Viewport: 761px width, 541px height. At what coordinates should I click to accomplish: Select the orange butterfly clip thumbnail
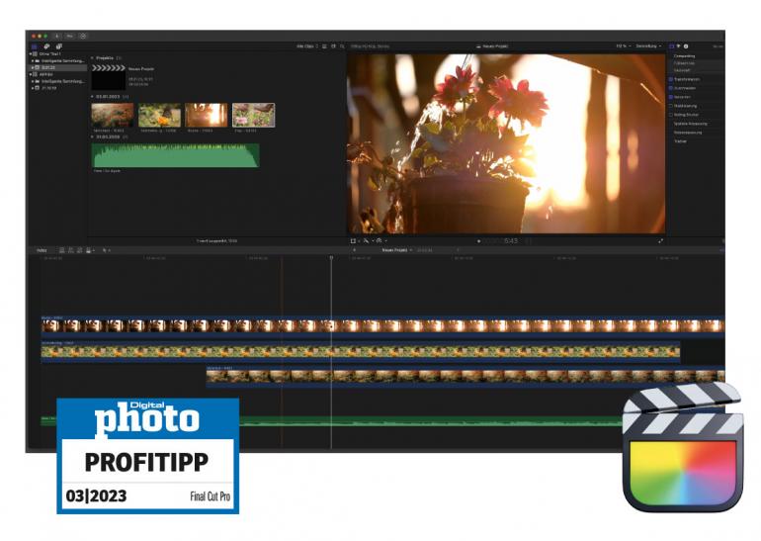pyautogui.click(x=160, y=115)
